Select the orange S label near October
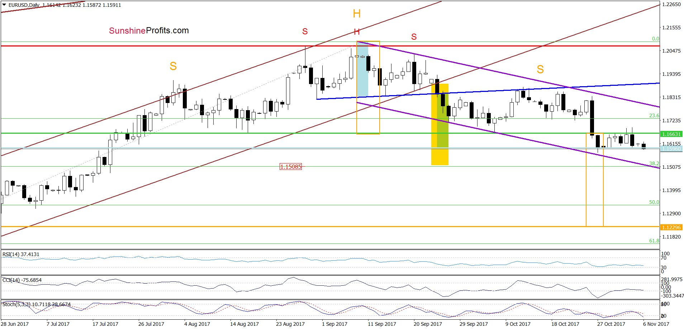 click(540, 69)
